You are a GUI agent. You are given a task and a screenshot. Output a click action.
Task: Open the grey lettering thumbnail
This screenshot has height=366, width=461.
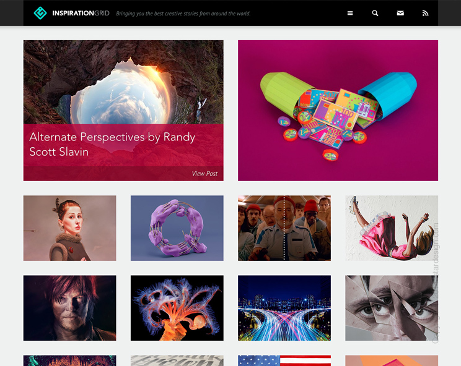(x=177, y=360)
